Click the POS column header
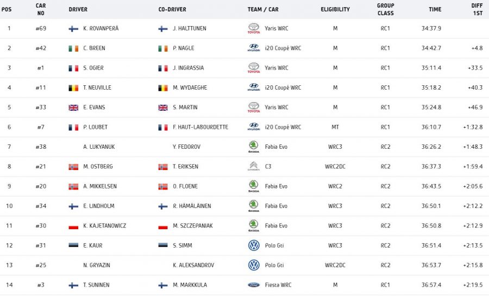The height and width of the screenshot is (296, 489). tap(7, 9)
